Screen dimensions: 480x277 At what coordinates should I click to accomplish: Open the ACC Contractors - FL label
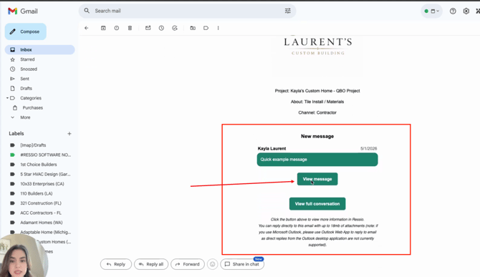point(40,213)
